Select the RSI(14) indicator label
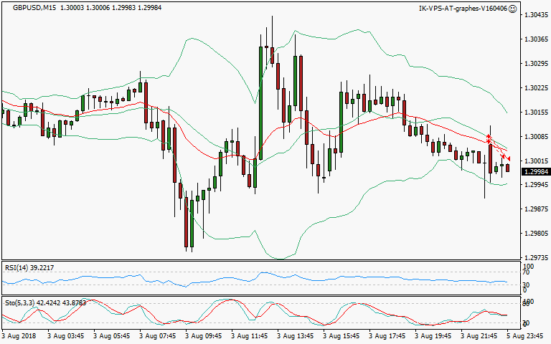The height and width of the screenshot is (344, 551). 29,267
